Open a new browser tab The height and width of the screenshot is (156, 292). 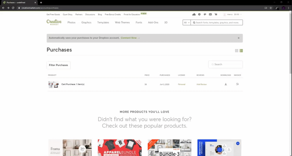(x=41, y=3)
